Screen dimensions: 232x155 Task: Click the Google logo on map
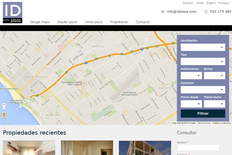click(x=7, y=122)
